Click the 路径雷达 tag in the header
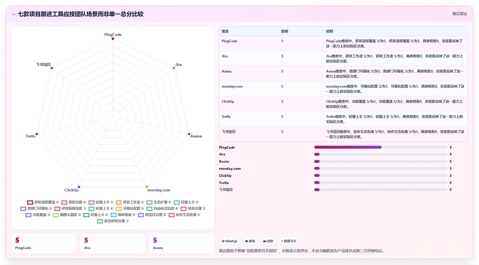Viewport: 479px width, 265px height. (460, 14)
